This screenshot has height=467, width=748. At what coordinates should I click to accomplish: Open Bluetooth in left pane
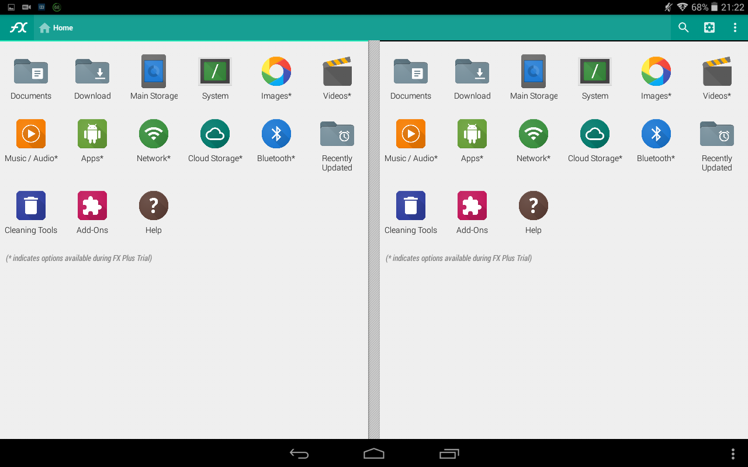point(276,141)
